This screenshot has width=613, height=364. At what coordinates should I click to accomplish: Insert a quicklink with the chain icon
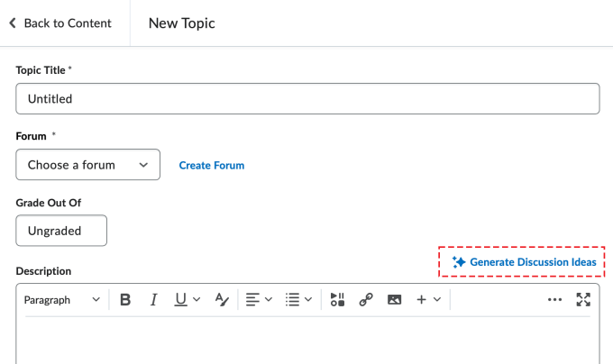click(366, 300)
